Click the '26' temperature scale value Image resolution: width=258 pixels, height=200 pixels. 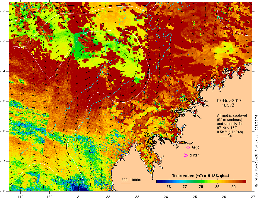(169, 187)
